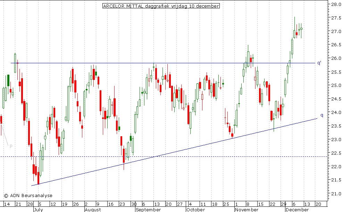Click date label 20 in September

click(x=168, y=204)
